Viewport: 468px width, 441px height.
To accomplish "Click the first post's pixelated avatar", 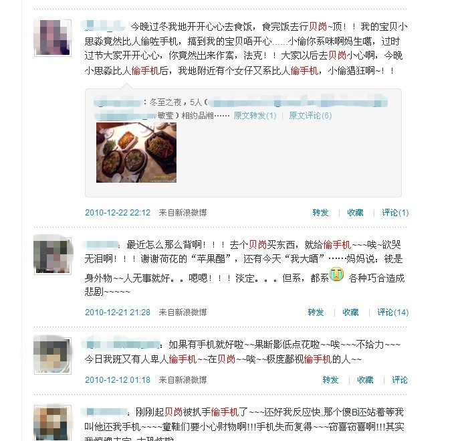I will (53, 37).
